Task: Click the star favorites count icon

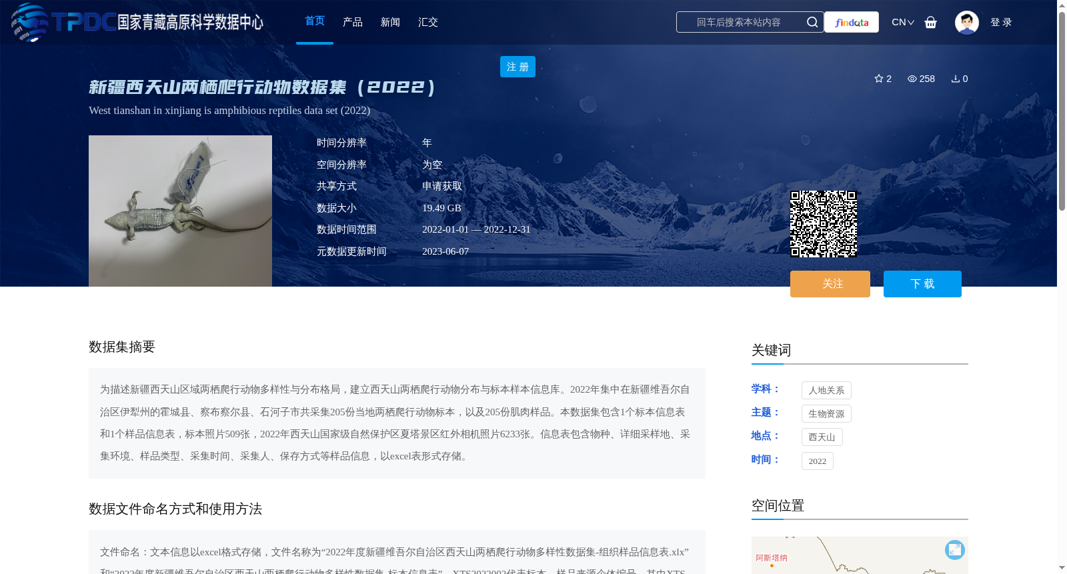Action: [879, 79]
